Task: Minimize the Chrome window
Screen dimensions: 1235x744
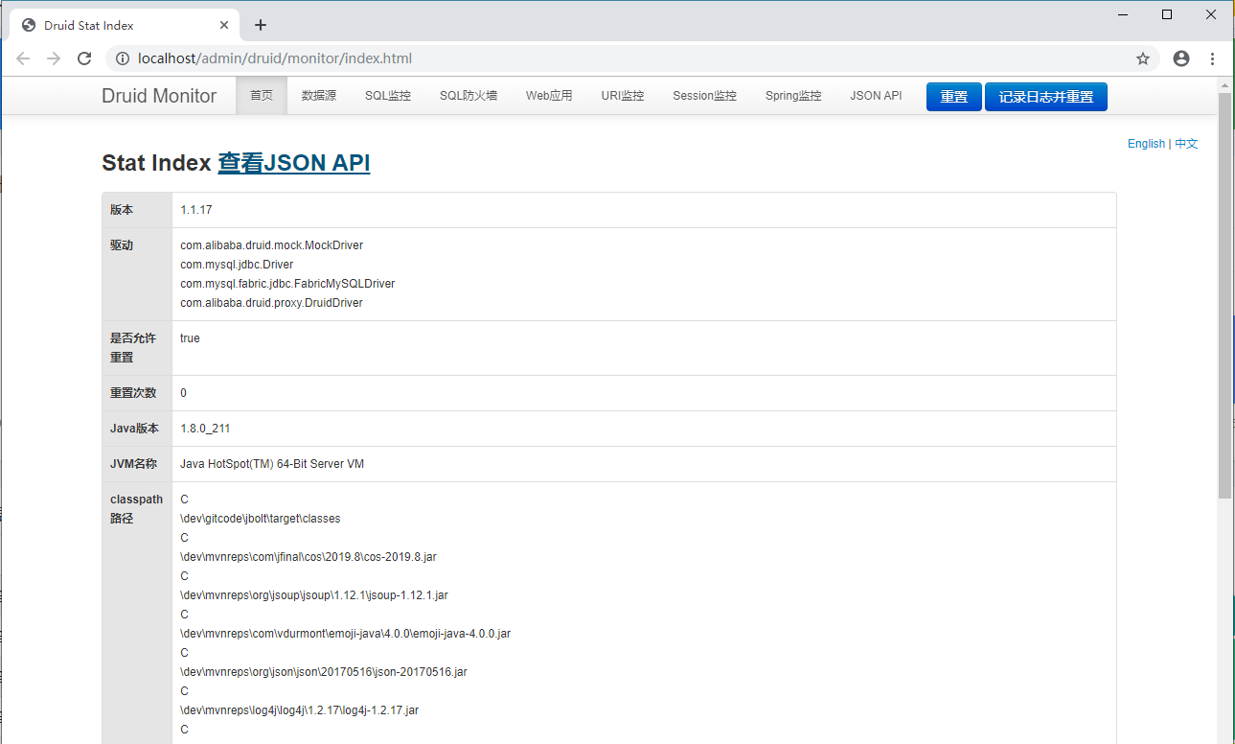Action: [x=1123, y=13]
